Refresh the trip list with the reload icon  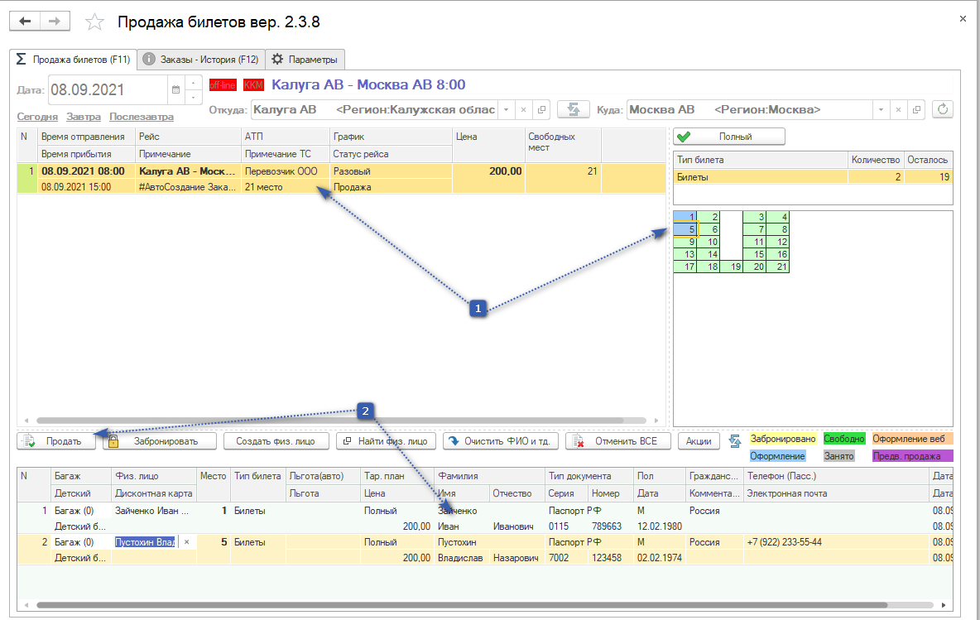[942, 109]
